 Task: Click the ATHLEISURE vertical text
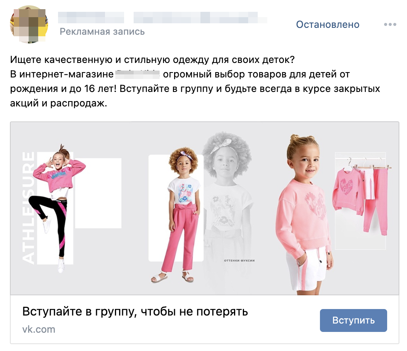[28, 208]
